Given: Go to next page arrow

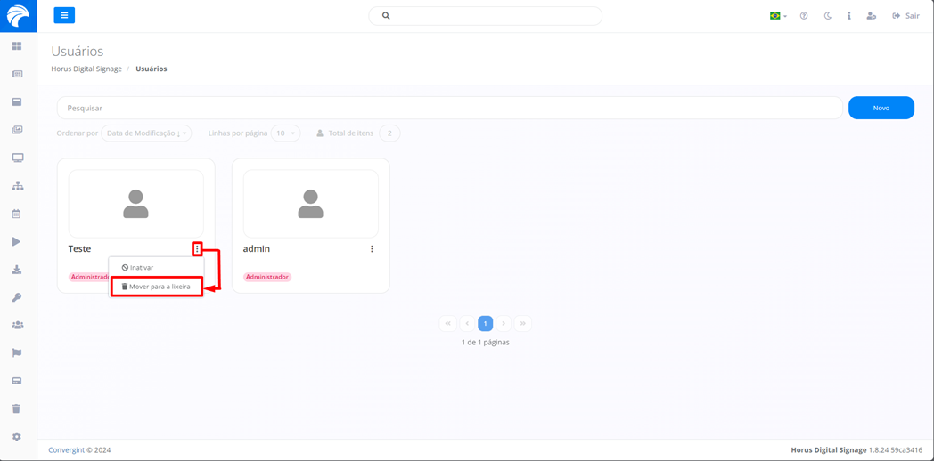Looking at the screenshot, I should pyautogui.click(x=504, y=324).
